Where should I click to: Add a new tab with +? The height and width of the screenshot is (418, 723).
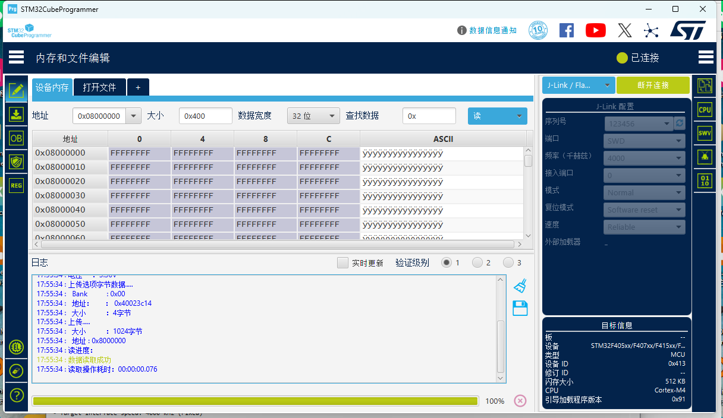pyautogui.click(x=138, y=87)
